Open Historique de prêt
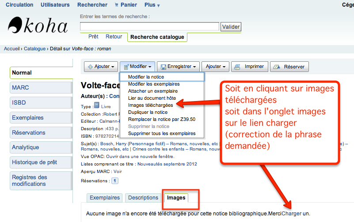354x222 pixels. pyautogui.click(x=41, y=162)
